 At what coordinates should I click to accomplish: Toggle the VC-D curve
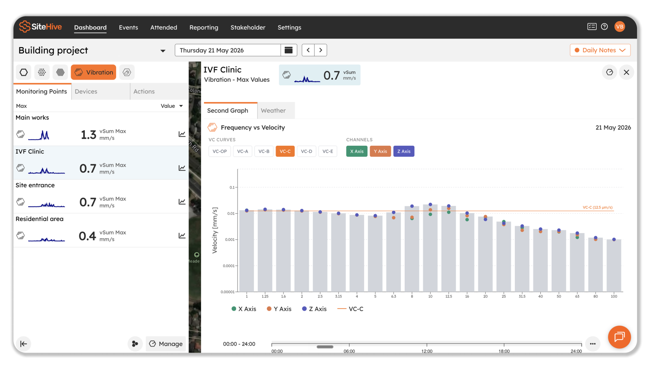click(x=306, y=151)
